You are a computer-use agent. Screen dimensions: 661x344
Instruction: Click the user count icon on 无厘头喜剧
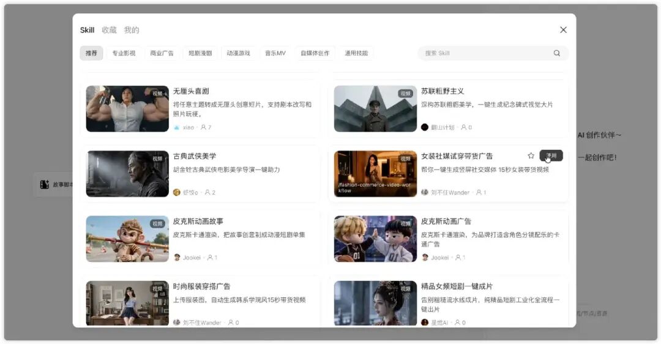tap(203, 127)
